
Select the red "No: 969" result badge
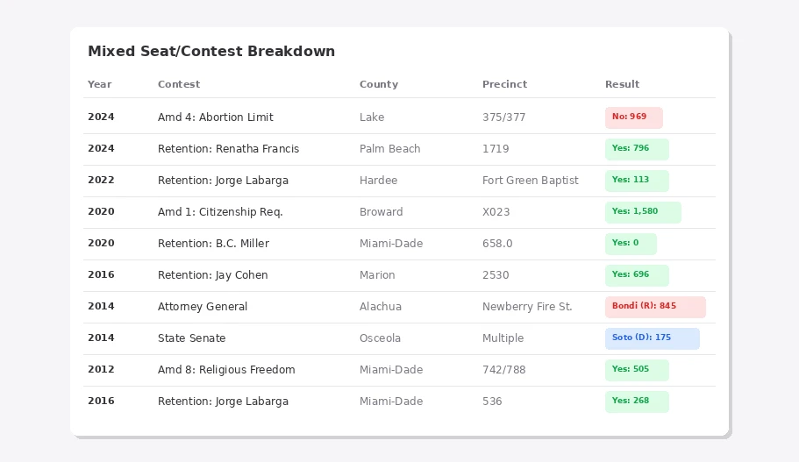click(x=633, y=117)
